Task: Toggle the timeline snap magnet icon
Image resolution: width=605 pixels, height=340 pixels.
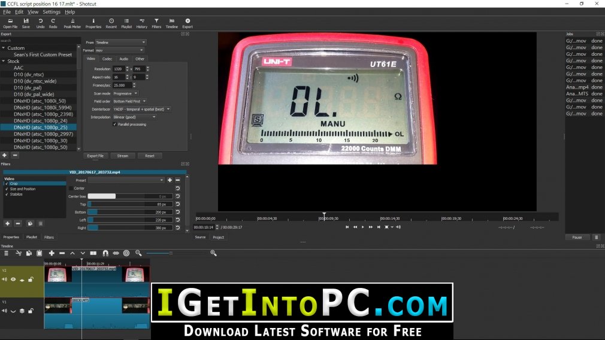Action: [x=105, y=253]
